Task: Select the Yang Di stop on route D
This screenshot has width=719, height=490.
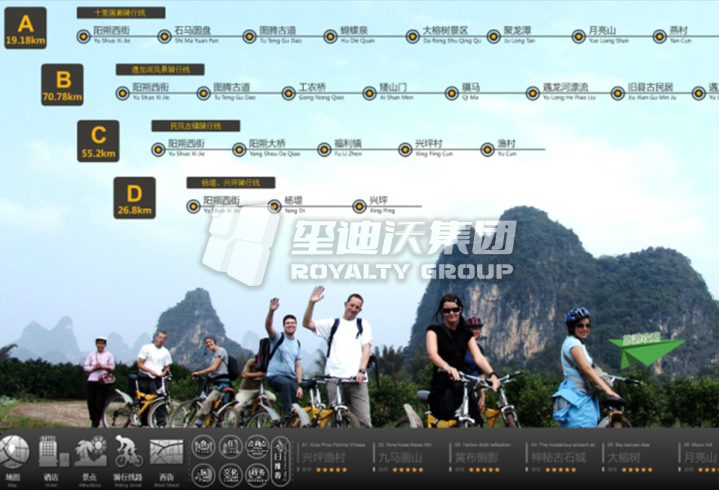Action: [275, 206]
